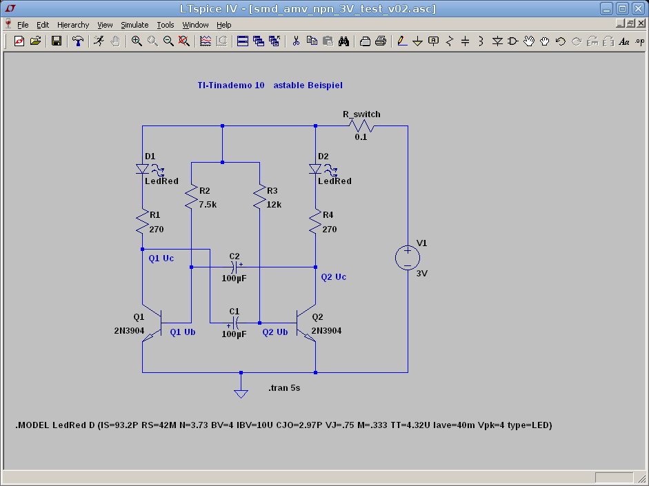Open the Simulate menu

[x=134, y=25]
